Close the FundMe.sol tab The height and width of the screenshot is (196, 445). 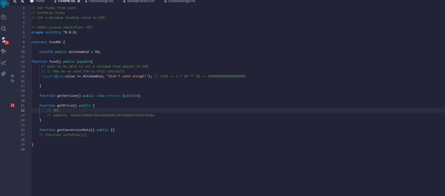point(79,1)
